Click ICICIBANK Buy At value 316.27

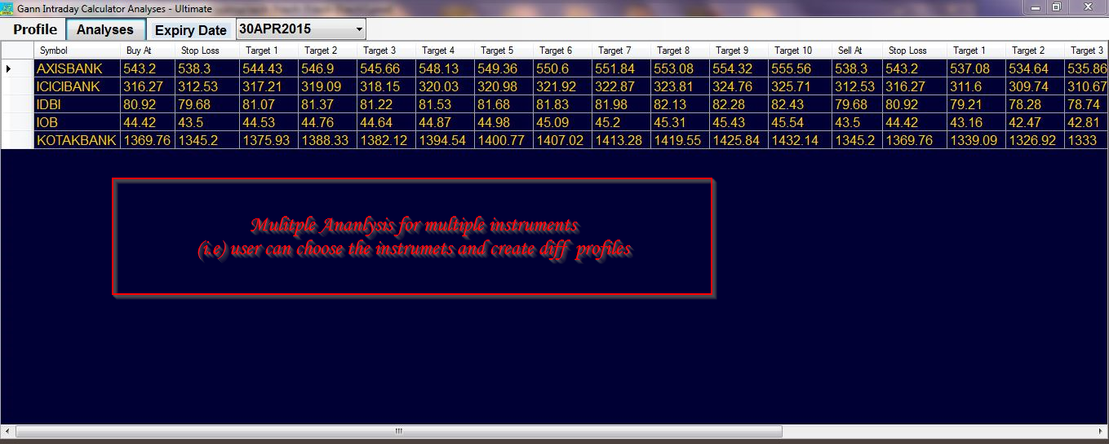point(148,86)
